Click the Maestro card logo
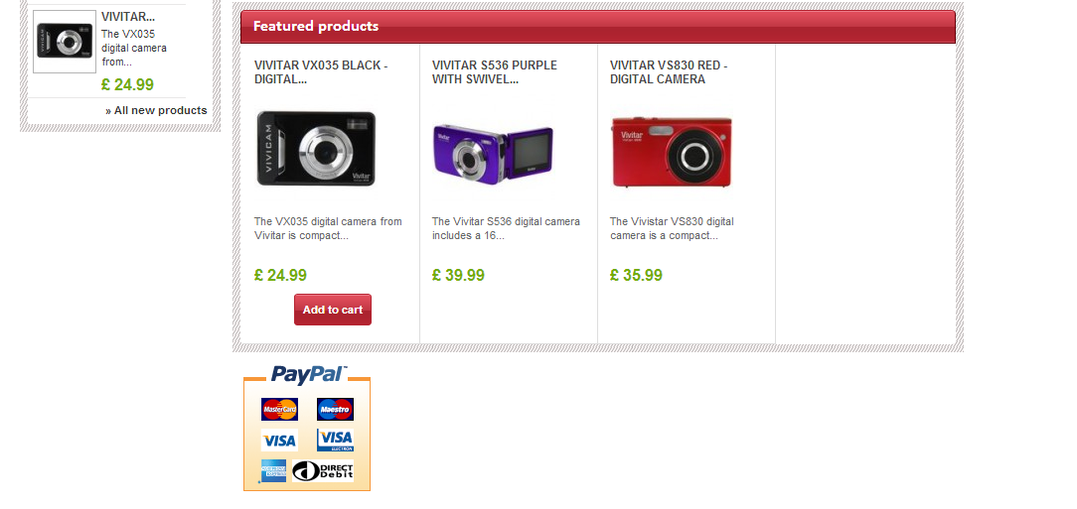This screenshot has width=1077, height=509. pos(335,409)
